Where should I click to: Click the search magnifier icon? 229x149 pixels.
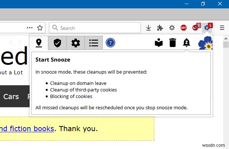coord(55,28)
